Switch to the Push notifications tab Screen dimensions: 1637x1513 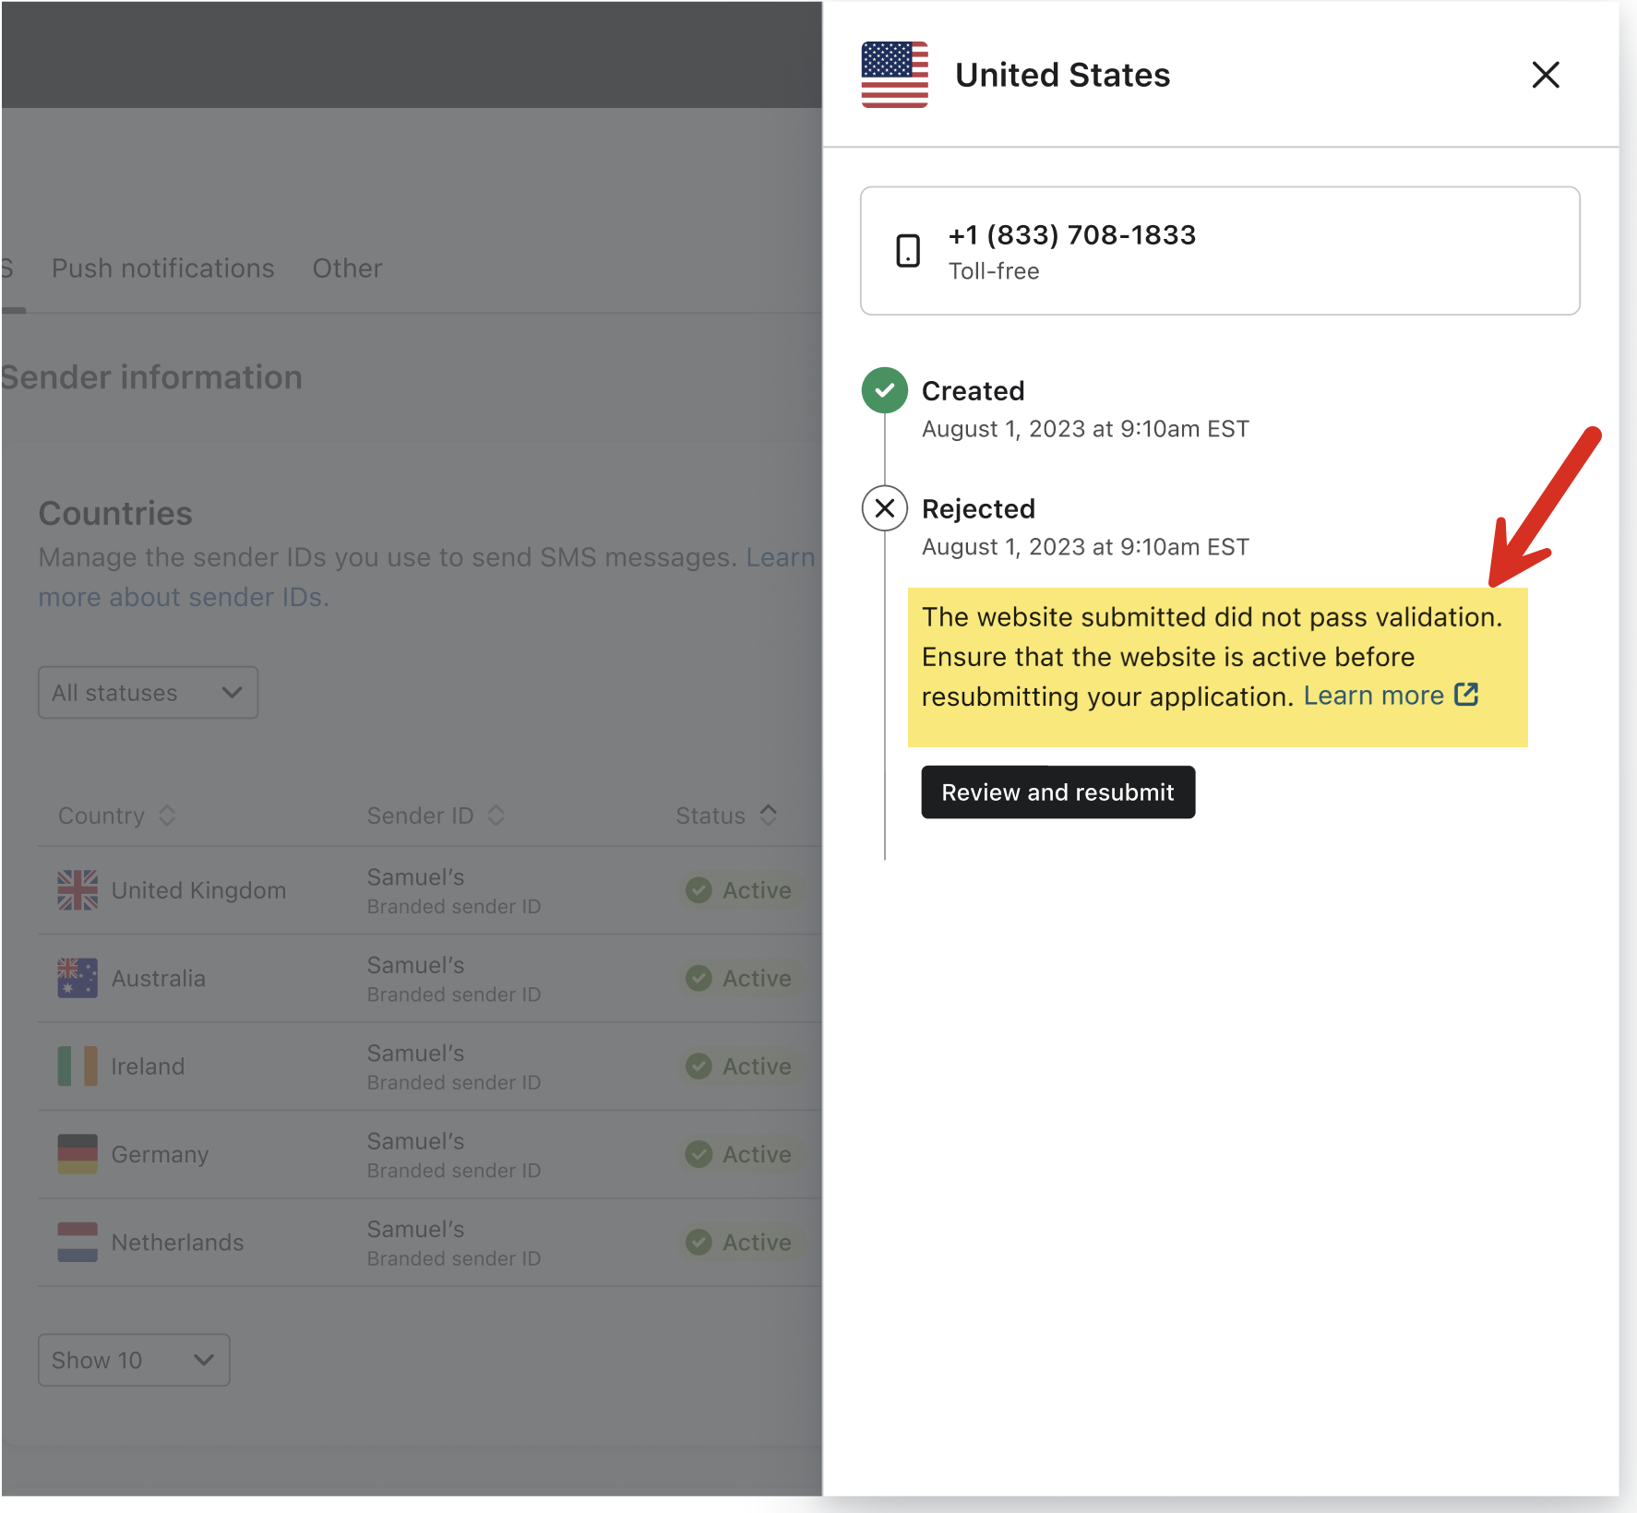tap(163, 268)
